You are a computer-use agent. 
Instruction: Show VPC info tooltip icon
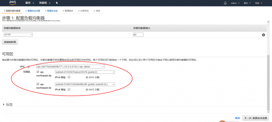29,67
